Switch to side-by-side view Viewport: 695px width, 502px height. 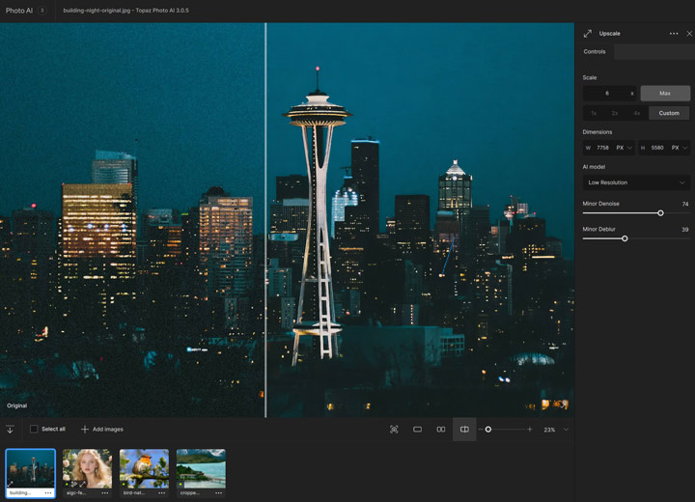tap(441, 430)
